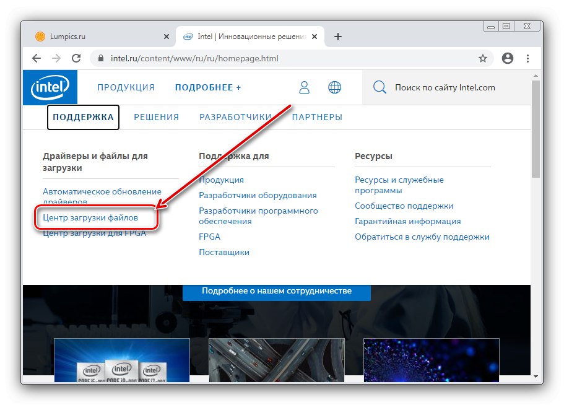Expand the ПОДРОБНЕЕ + menu
The width and height of the screenshot is (564, 405).
click(x=208, y=87)
